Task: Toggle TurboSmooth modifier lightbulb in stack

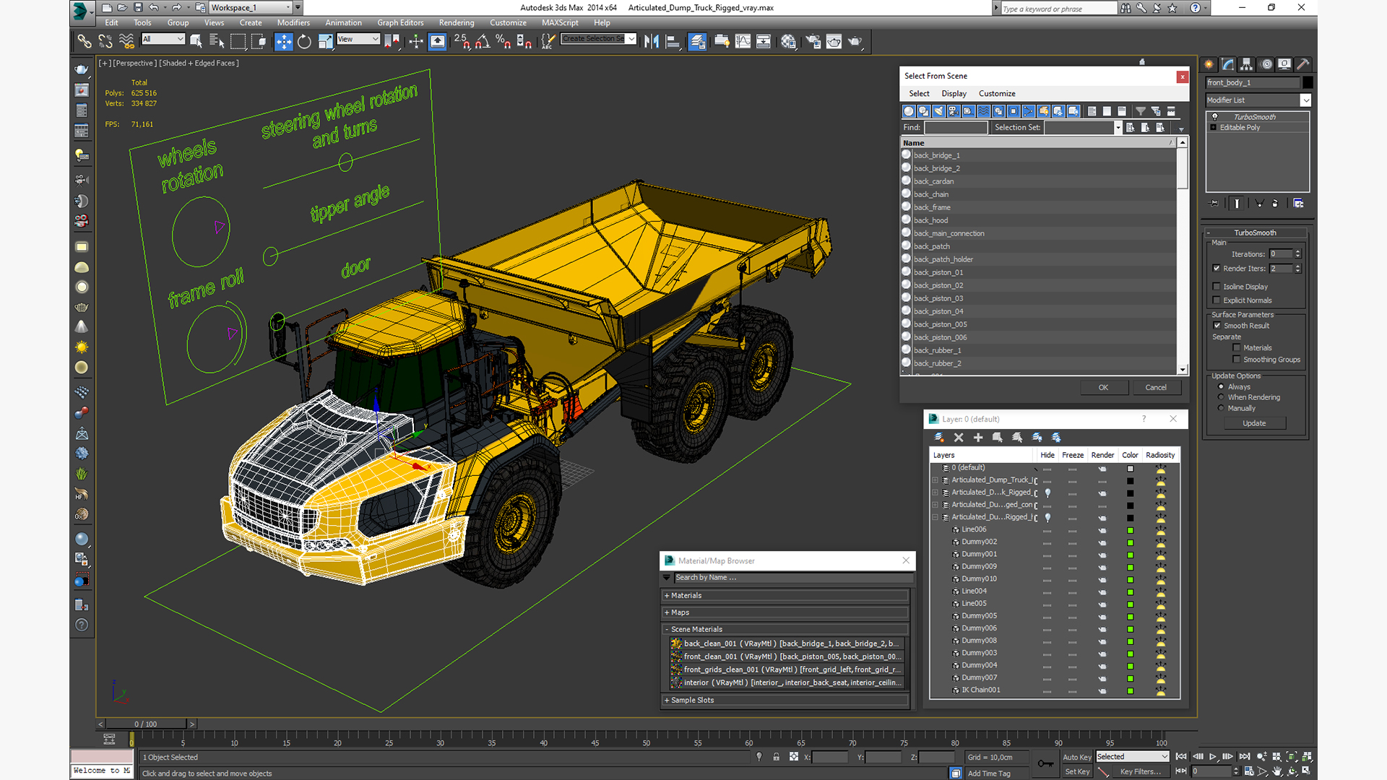Action: [1214, 117]
